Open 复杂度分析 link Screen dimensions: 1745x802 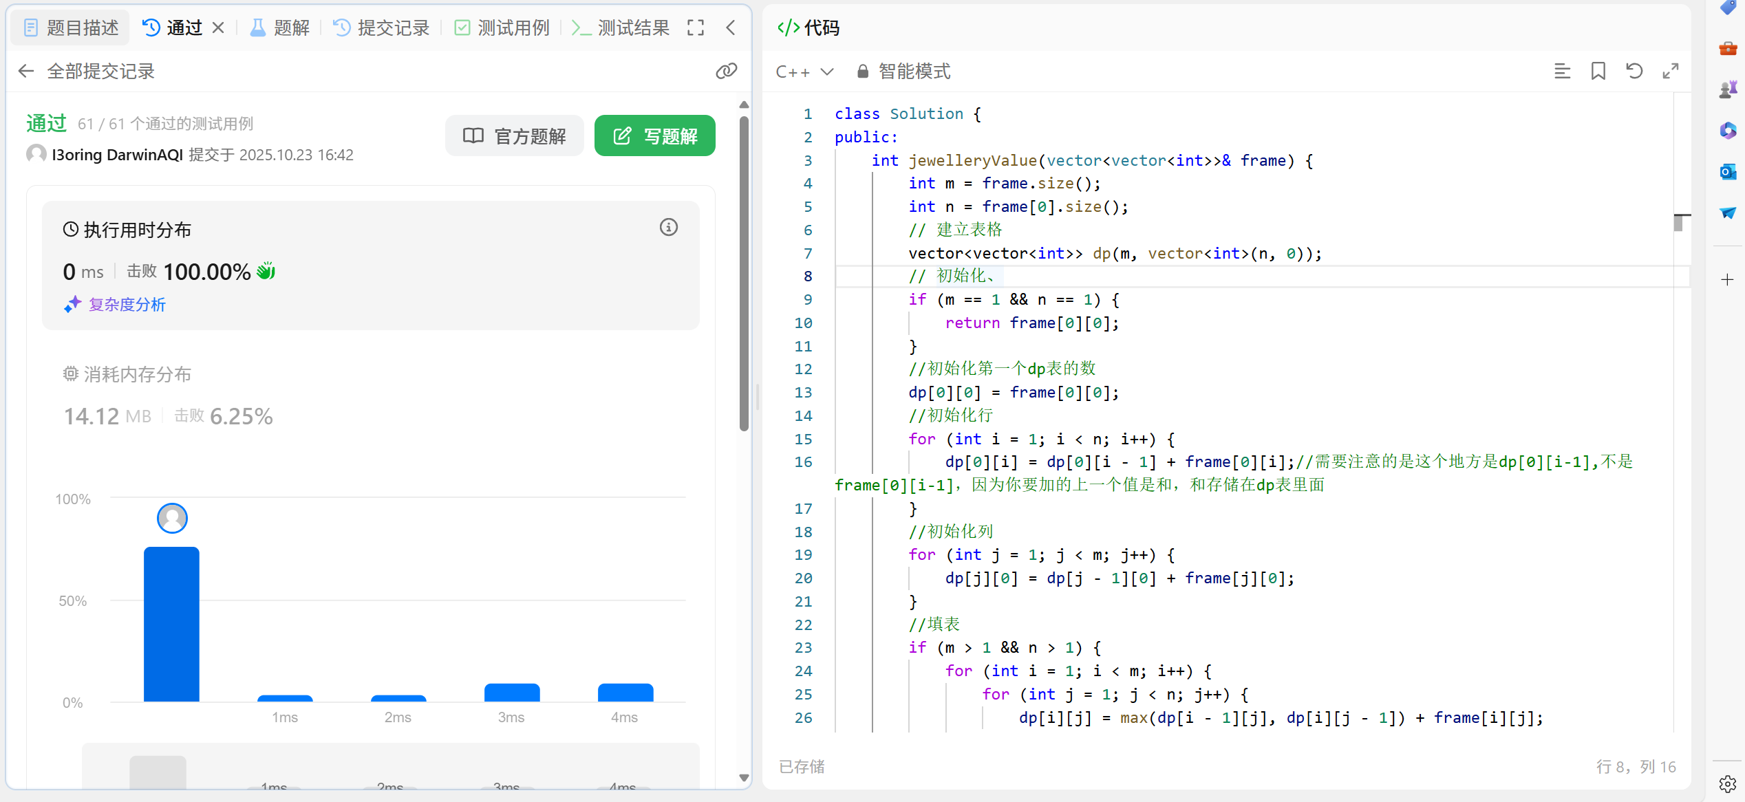pos(127,304)
